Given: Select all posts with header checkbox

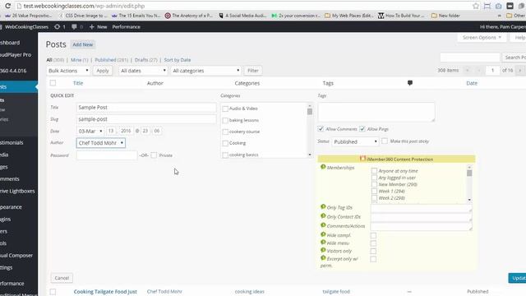Looking at the screenshot, I should 53,83.
